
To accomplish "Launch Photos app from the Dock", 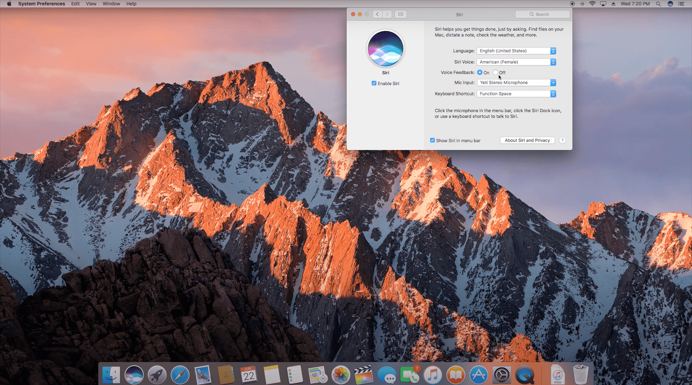I will tap(341, 375).
